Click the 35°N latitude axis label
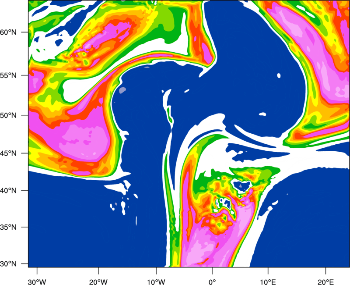 coord(8,227)
